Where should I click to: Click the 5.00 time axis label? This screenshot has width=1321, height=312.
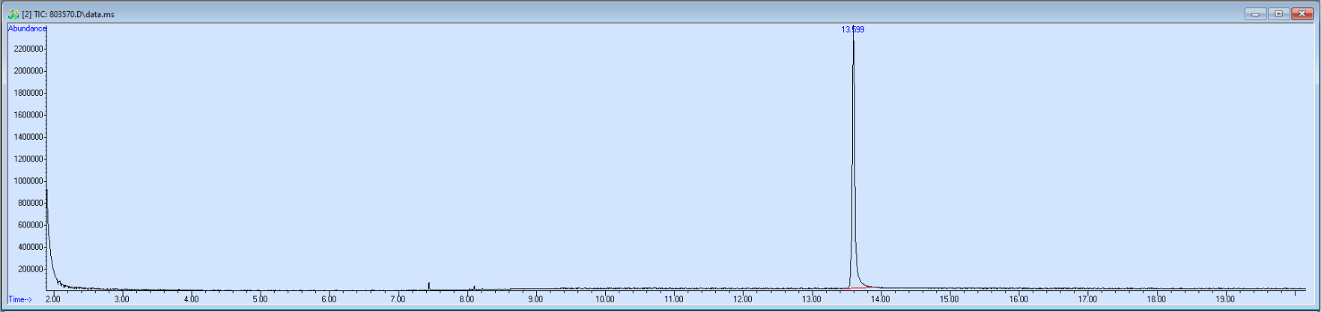click(x=260, y=299)
